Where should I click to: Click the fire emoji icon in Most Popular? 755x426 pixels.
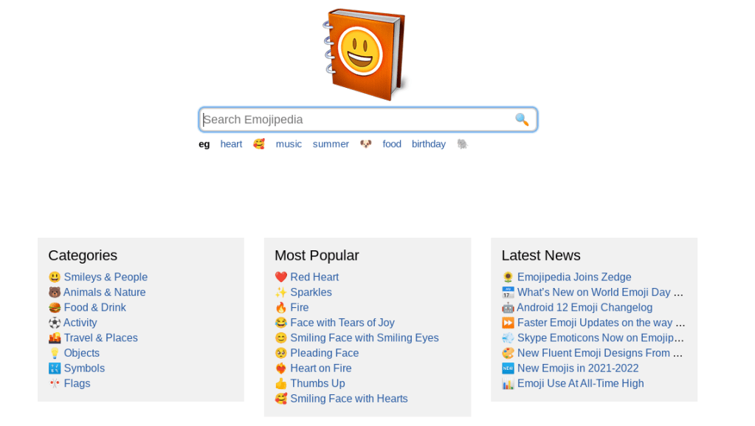[280, 307]
